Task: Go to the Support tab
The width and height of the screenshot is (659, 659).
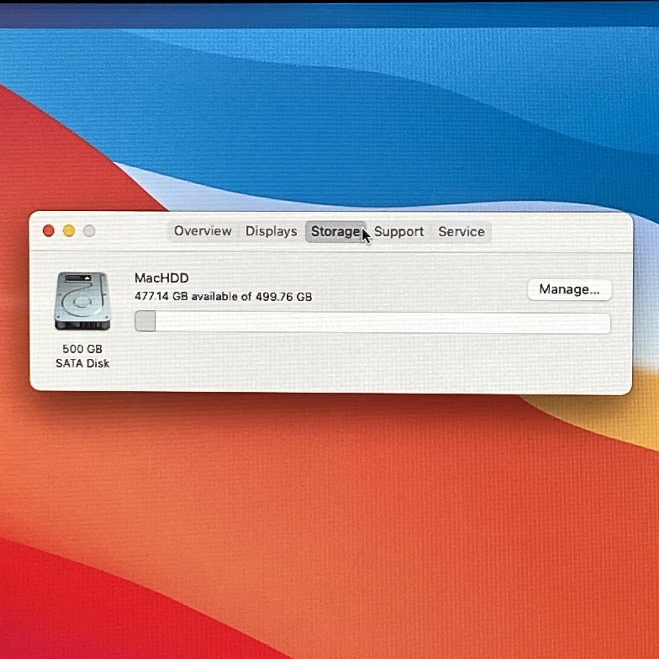Action: pos(399,232)
